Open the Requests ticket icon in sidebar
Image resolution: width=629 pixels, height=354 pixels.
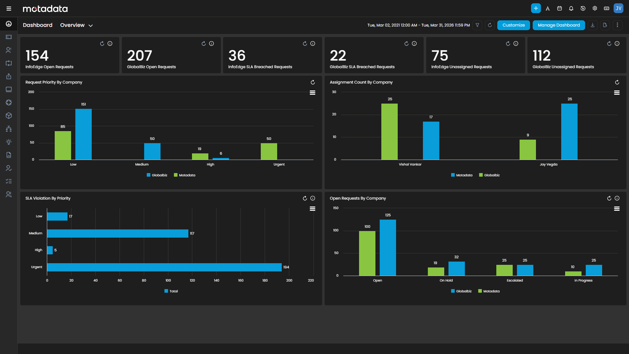[9, 37]
